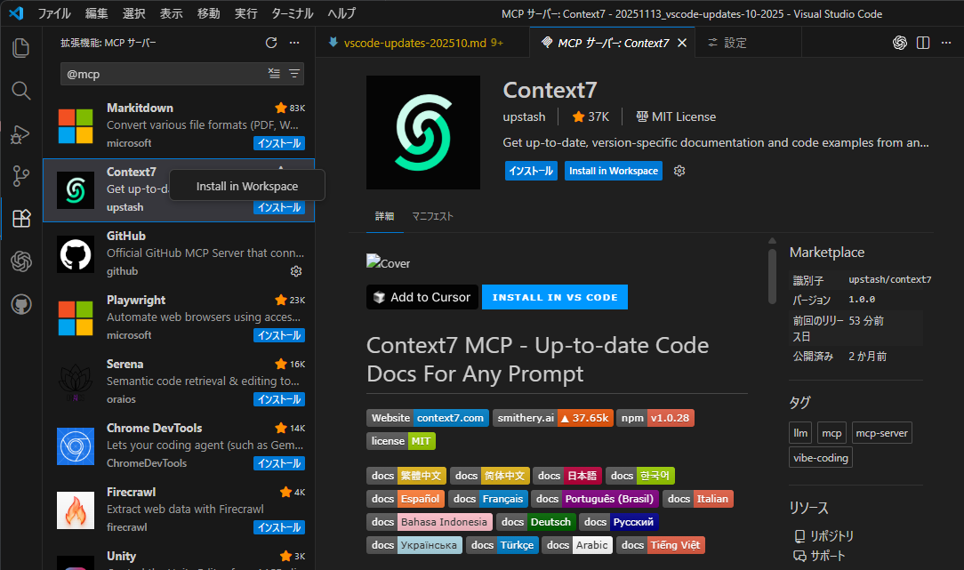
Task: Open gear menu next to Install in Workspace button
Action: [x=679, y=171]
